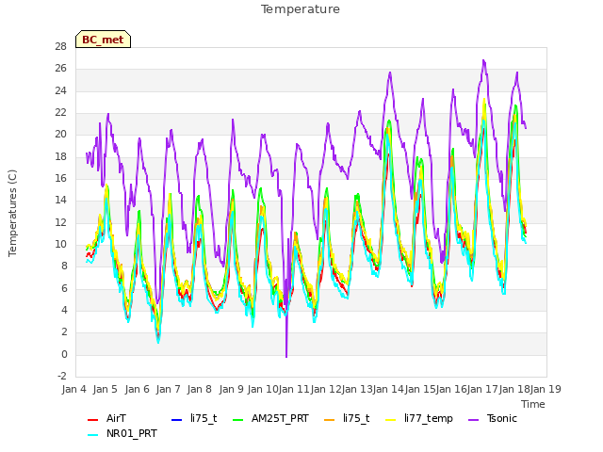Click the Jan 5 date tick
Screen dimensions: 603x452
[x=106, y=389]
